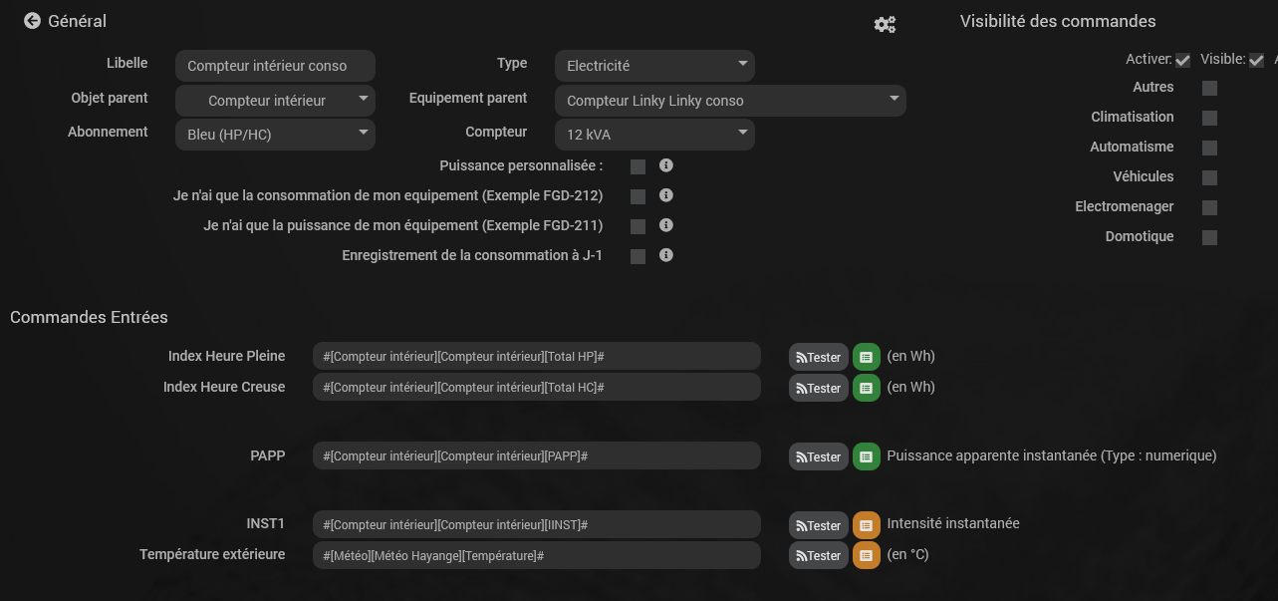Expand the Abonnement dropdown Bleu (HP/HC)
This screenshot has height=601, width=1278.
coord(275,135)
